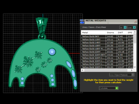139x104 pixels.
Task: Select the Yellow Gold:18KY R... row
Action: pyautogui.click(x=107, y=49)
